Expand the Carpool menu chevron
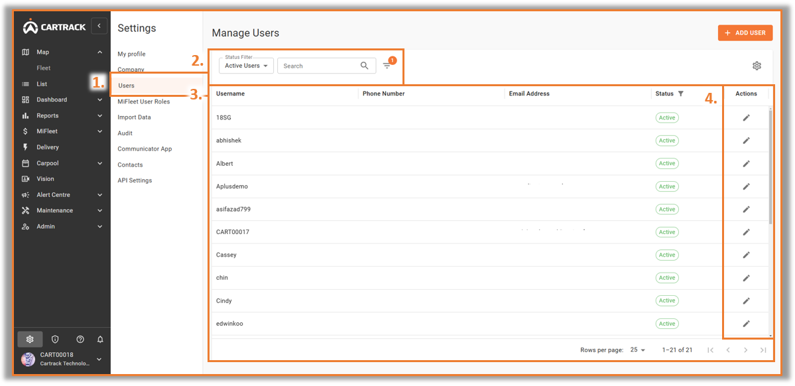 point(99,163)
